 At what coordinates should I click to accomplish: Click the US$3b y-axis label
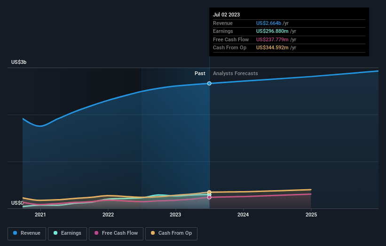pyautogui.click(x=19, y=62)
